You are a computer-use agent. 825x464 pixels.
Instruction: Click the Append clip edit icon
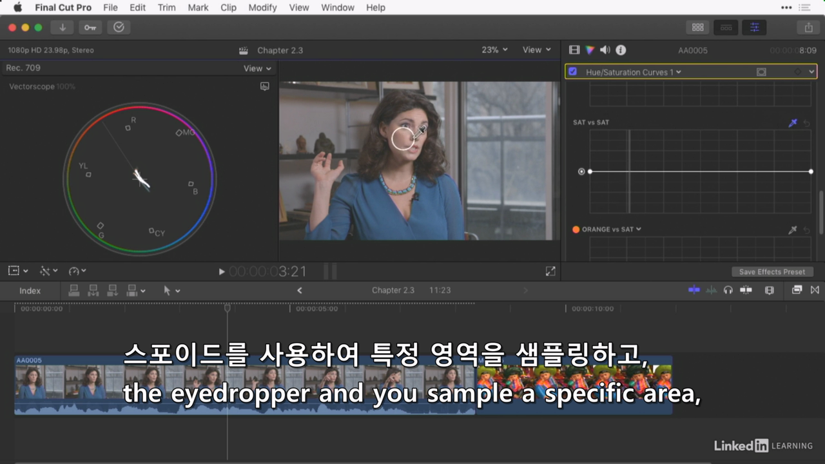coord(113,291)
